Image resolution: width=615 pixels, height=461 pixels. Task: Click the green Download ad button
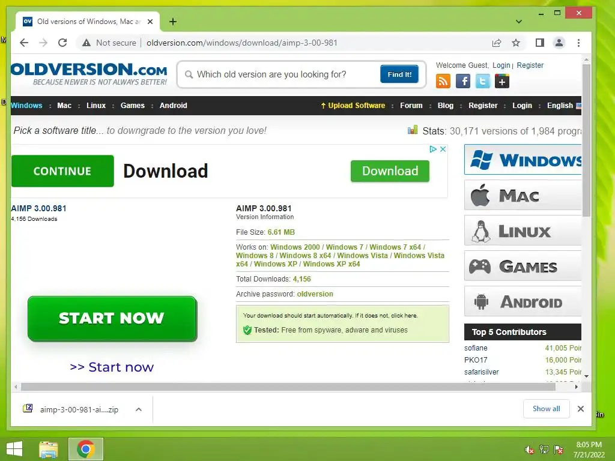click(390, 171)
